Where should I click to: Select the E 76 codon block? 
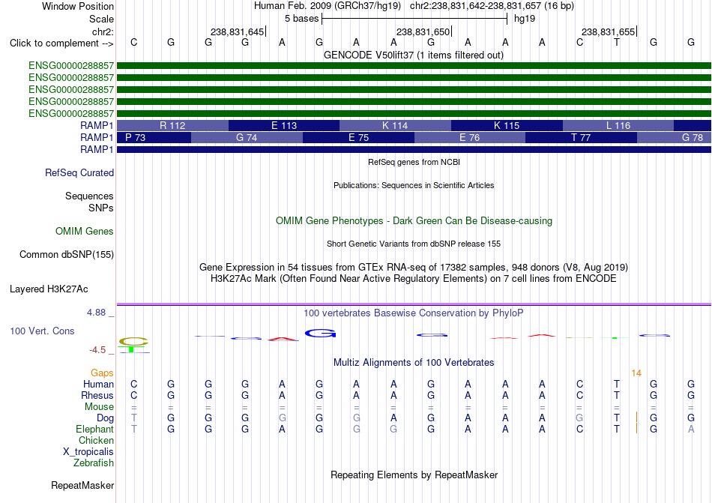(469, 137)
